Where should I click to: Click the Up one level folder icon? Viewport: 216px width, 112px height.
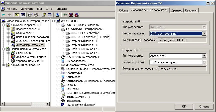tap(17, 15)
